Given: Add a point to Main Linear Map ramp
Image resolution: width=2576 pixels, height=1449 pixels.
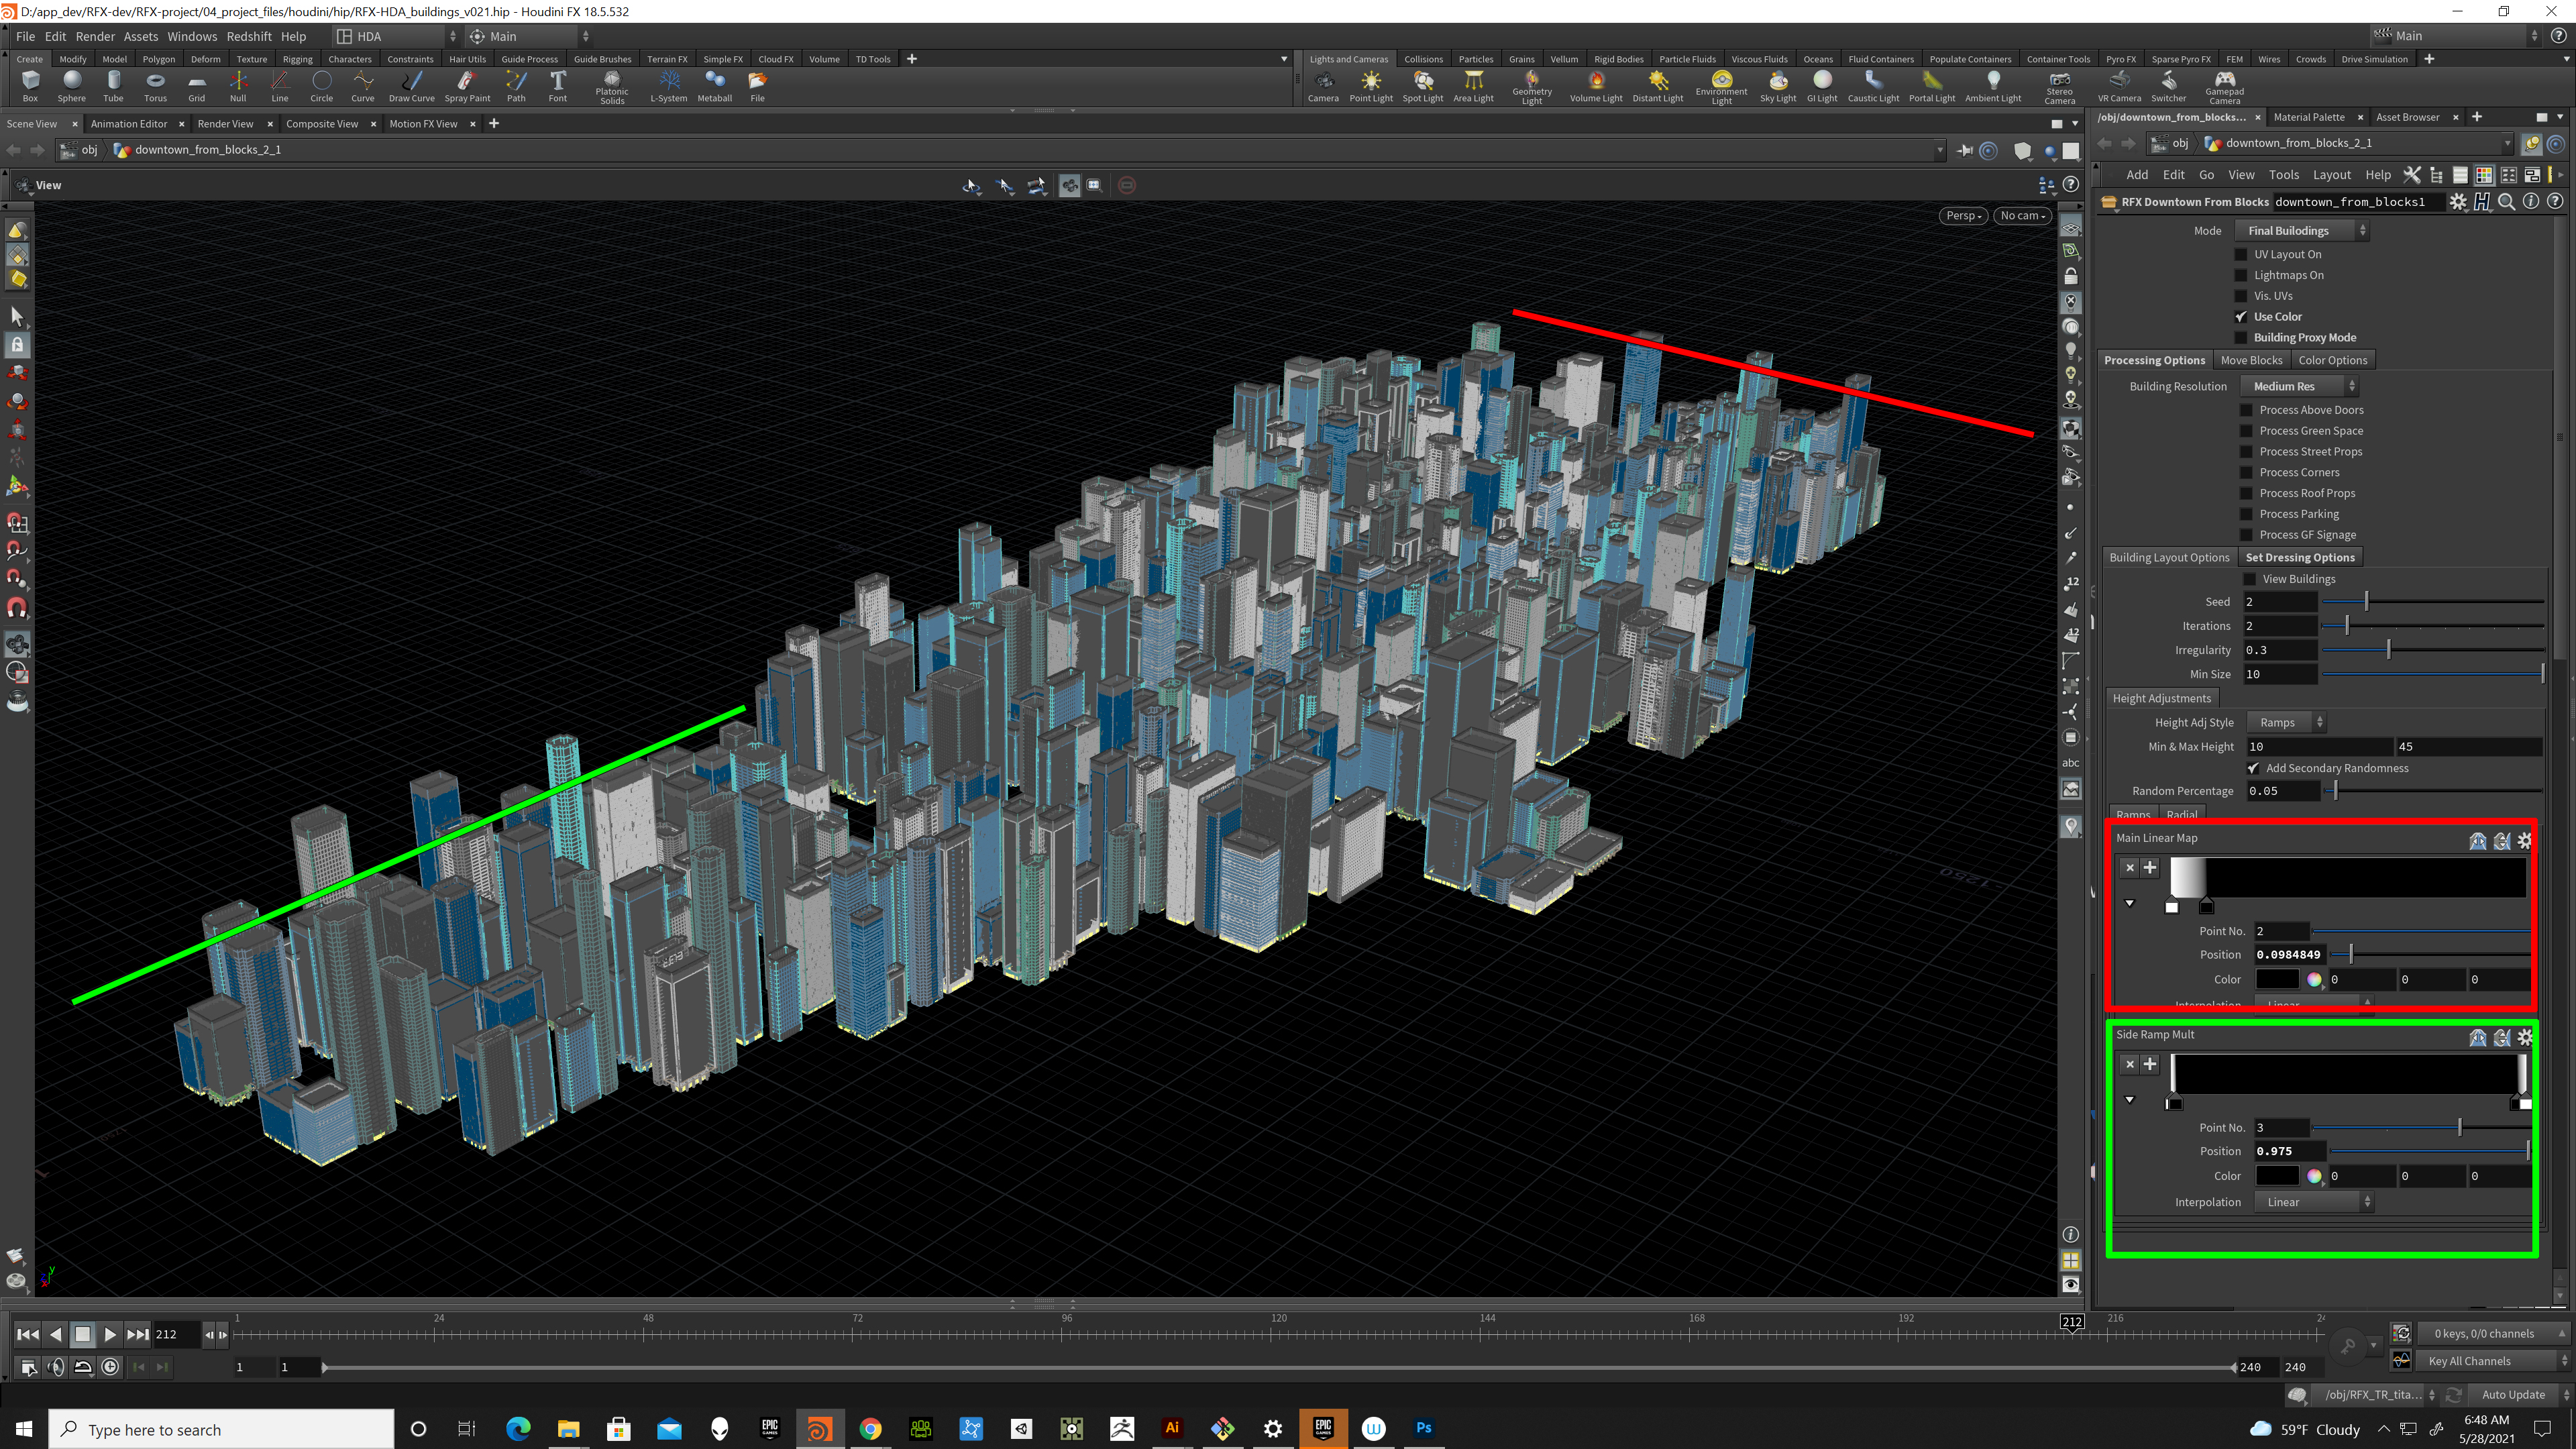Looking at the screenshot, I should [x=2150, y=868].
